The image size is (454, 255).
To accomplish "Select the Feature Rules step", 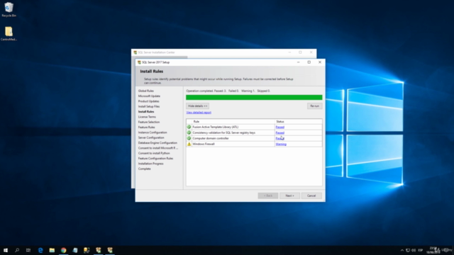I will pos(147,127).
